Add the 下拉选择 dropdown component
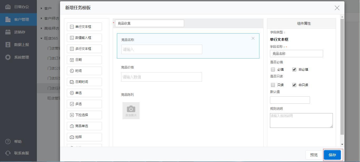This screenshot has width=360, height=162. [x=84, y=115]
